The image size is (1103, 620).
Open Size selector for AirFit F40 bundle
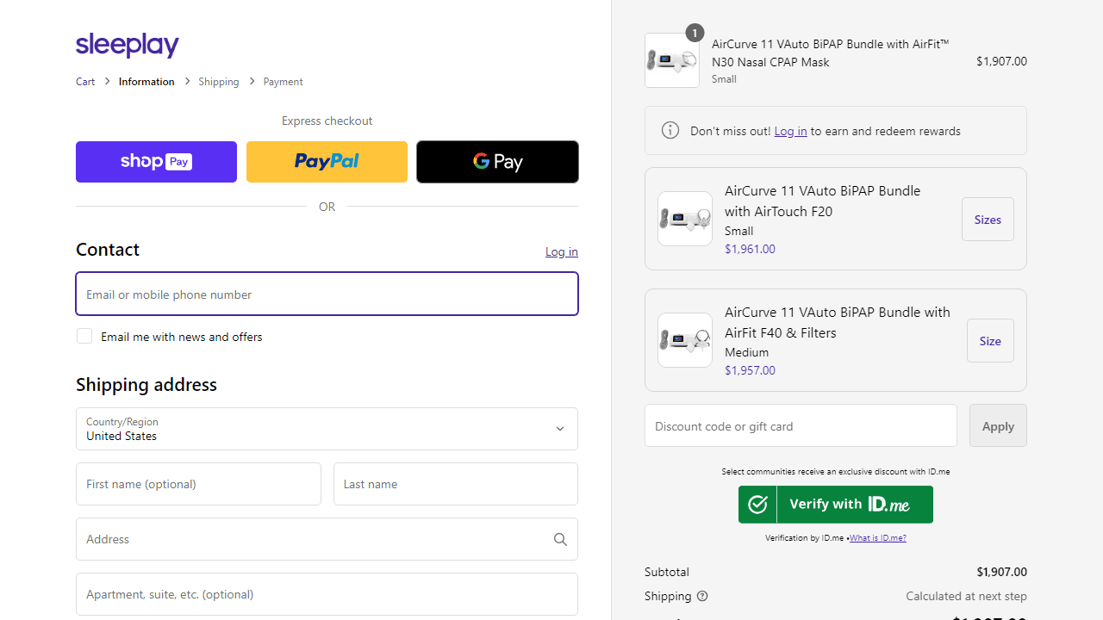[x=990, y=340]
